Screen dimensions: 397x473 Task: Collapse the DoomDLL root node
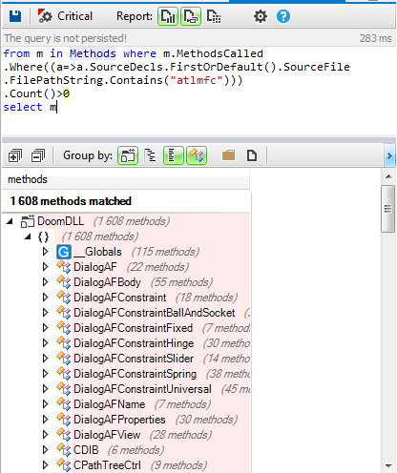[10, 221]
